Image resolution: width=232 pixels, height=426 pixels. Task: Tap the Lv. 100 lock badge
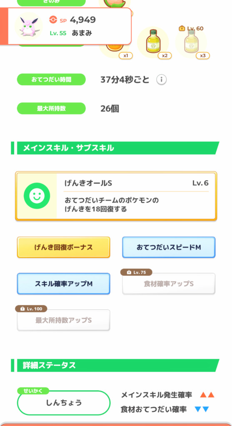pyautogui.click(x=31, y=309)
